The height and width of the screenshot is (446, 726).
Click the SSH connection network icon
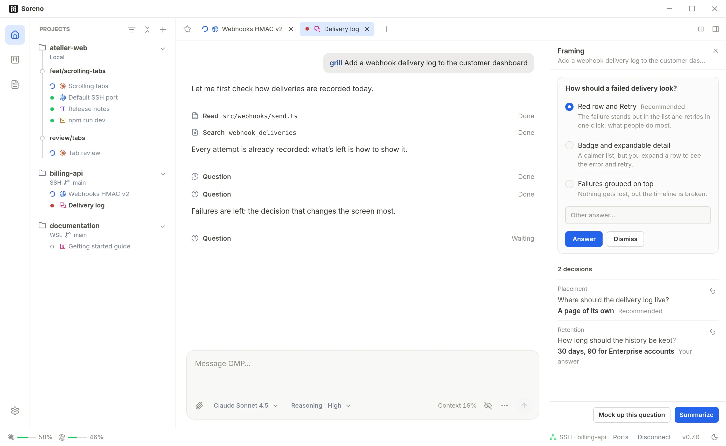tap(553, 437)
